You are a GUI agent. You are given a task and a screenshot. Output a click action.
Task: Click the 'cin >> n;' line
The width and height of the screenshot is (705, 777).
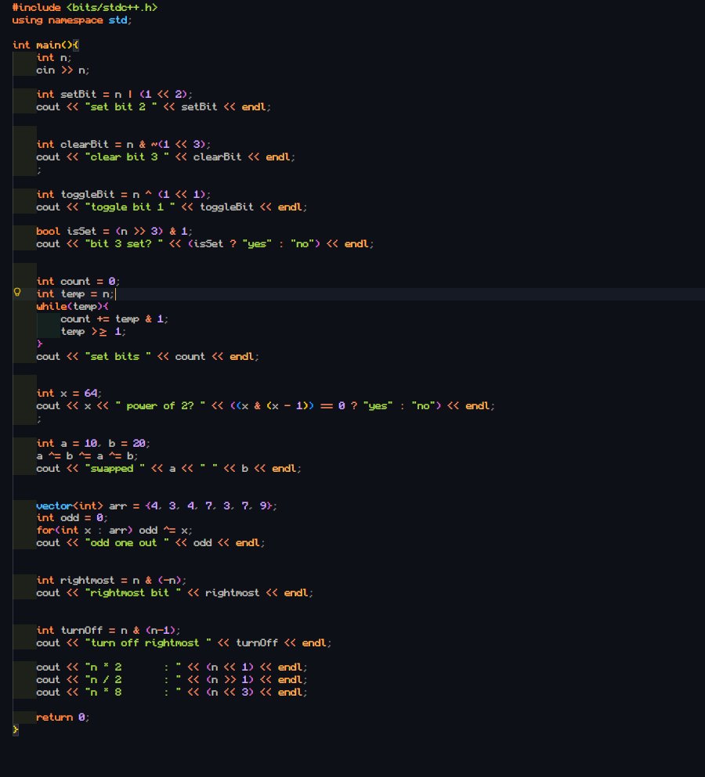coord(63,70)
